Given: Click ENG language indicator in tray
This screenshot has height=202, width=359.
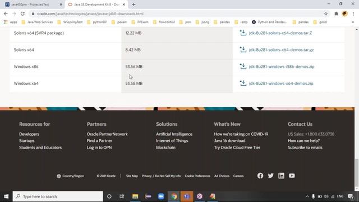Looking at the screenshot, I should click(340, 196).
